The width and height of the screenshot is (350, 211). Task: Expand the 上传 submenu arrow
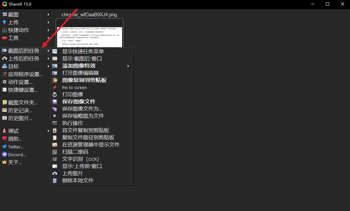48,23
